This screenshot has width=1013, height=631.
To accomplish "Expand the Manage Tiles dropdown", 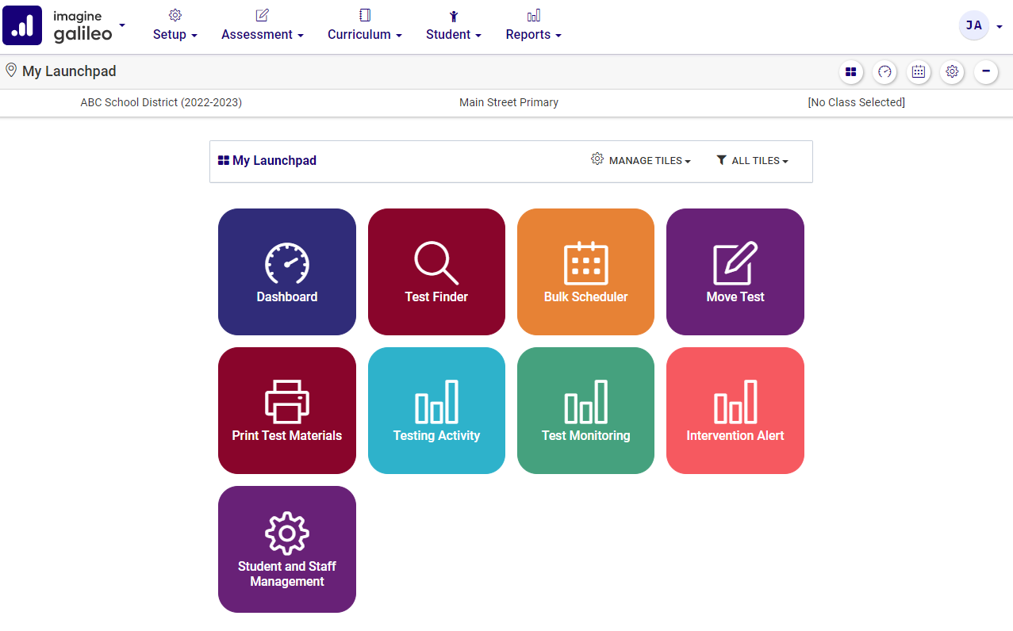I will coord(641,161).
